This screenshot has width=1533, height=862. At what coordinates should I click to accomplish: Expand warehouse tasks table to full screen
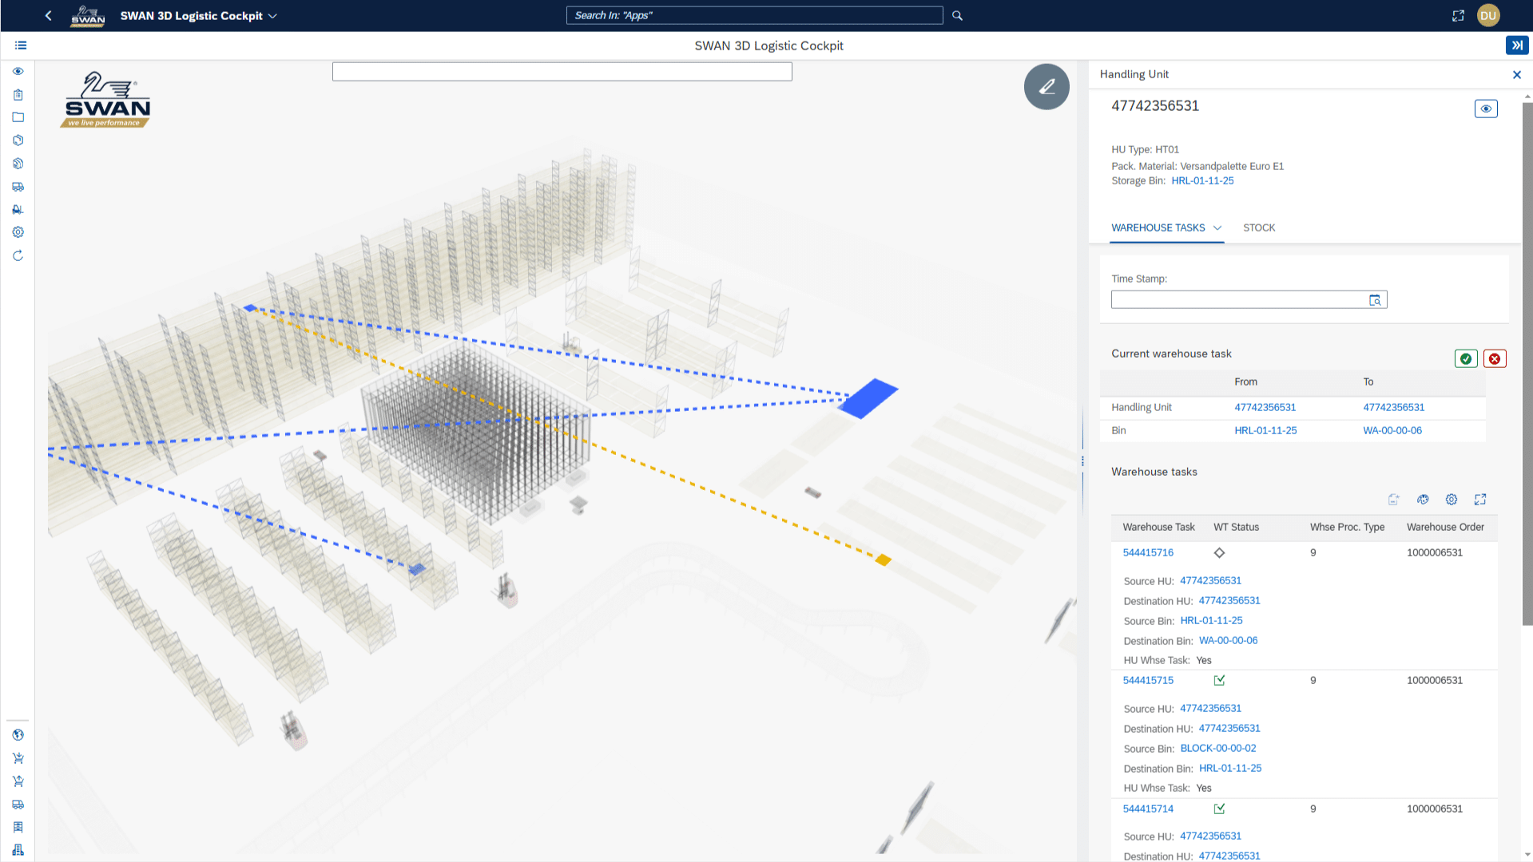pos(1480,500)
